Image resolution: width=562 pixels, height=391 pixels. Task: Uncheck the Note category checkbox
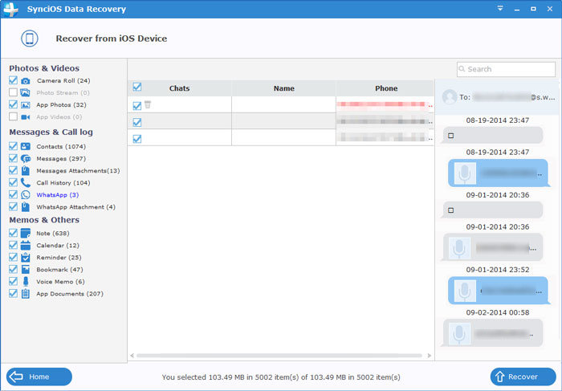tap(13, 234)
